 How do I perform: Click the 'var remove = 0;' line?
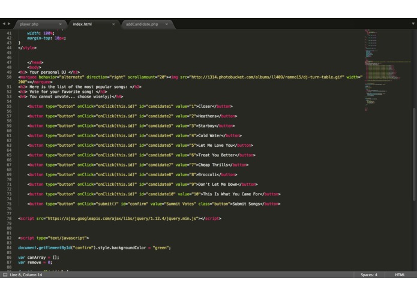[x=35, y=262]
